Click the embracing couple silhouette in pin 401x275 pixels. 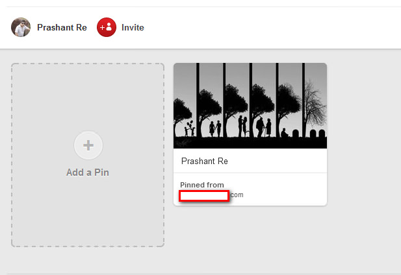point(242,126)
